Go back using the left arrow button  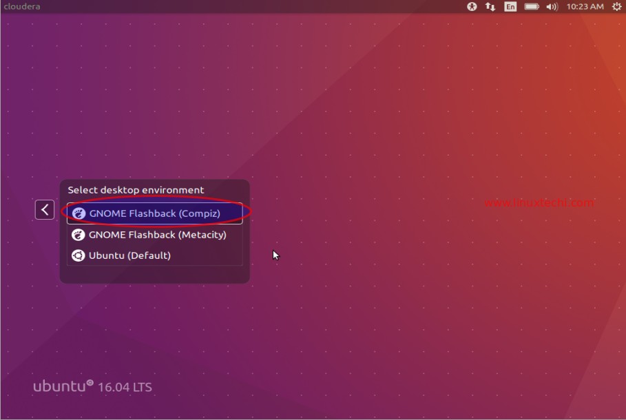(45, 210)
